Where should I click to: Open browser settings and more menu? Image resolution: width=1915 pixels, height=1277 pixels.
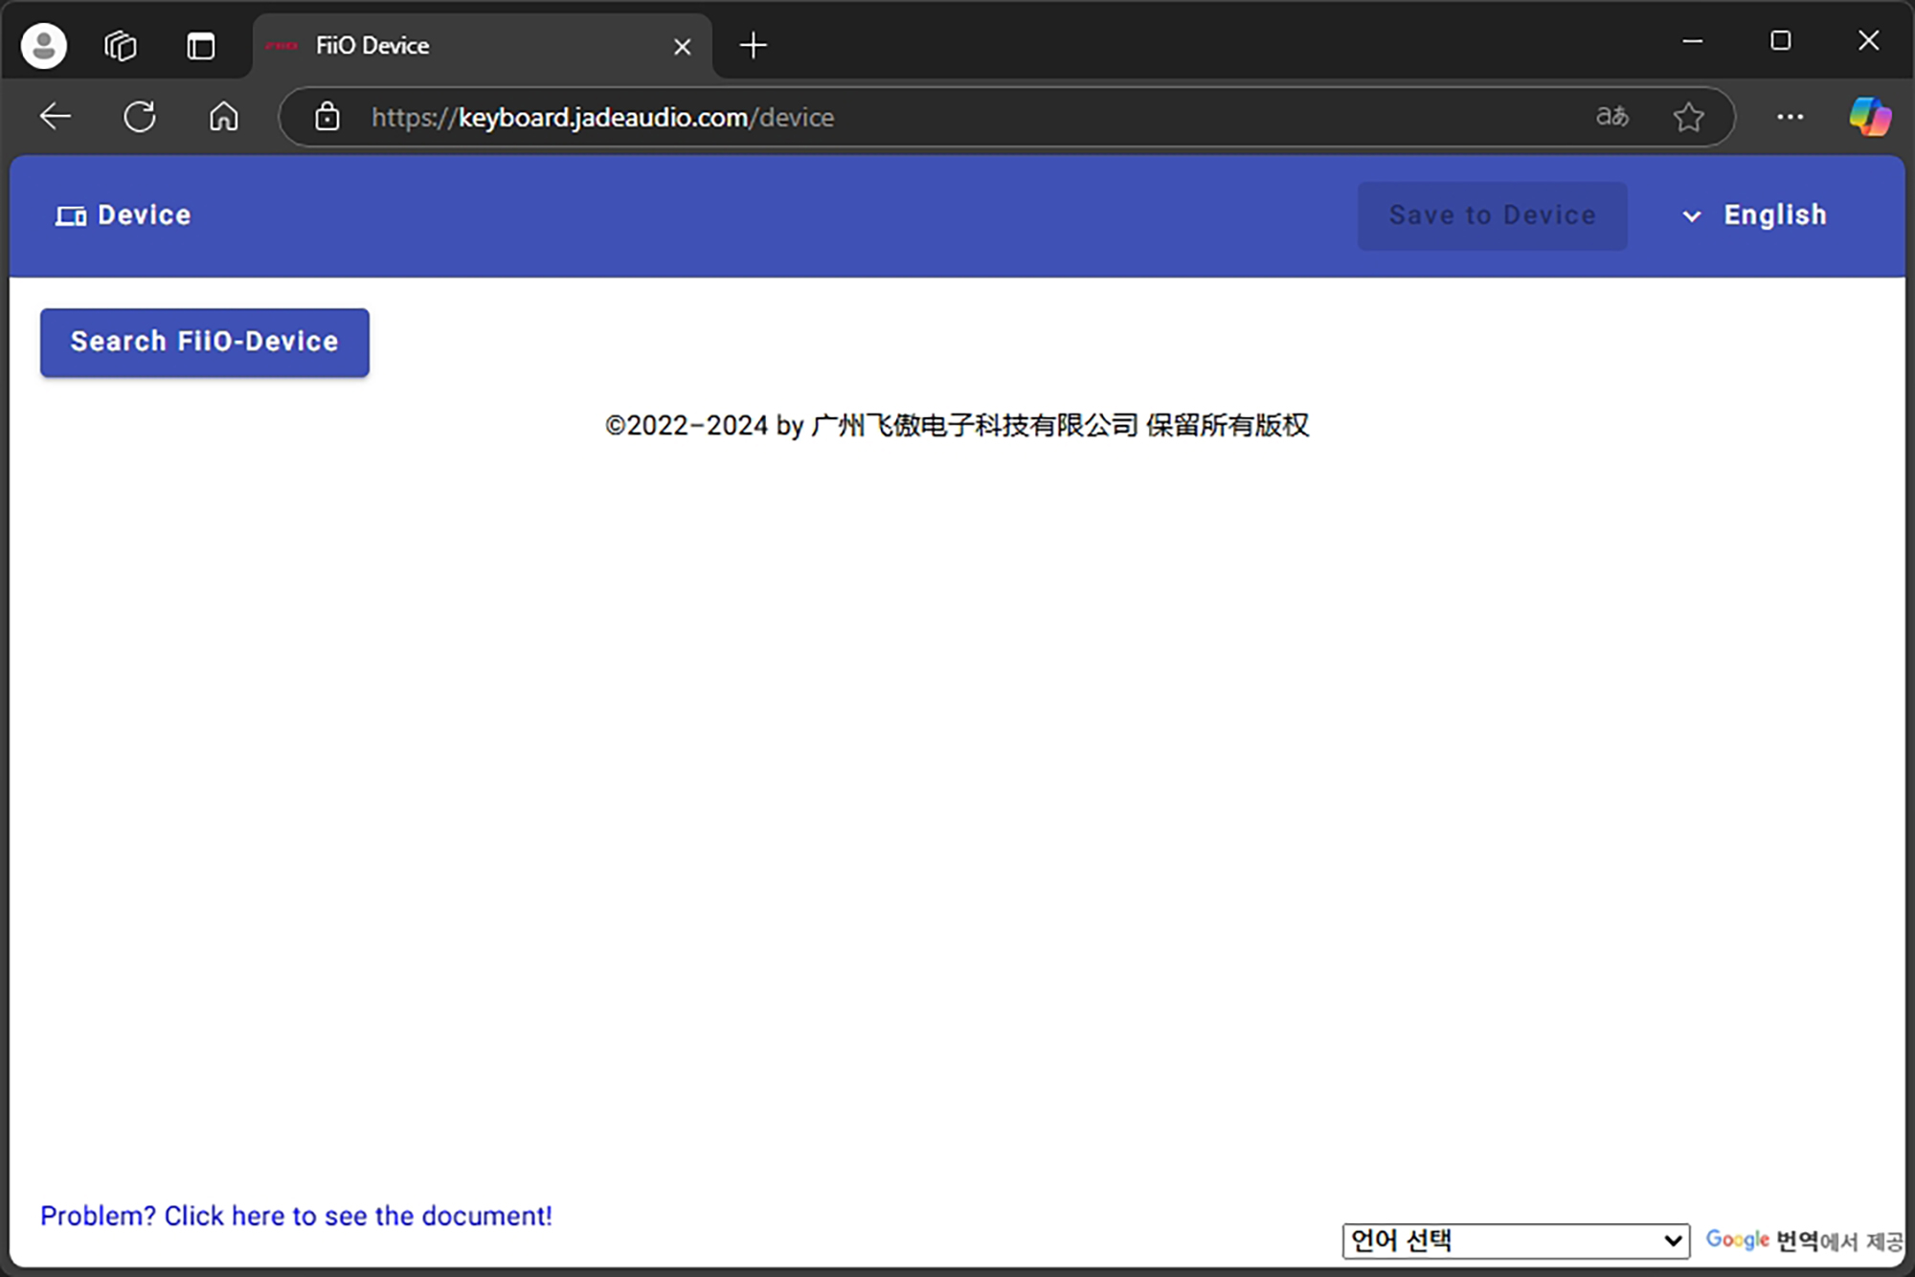point(1790,117)
